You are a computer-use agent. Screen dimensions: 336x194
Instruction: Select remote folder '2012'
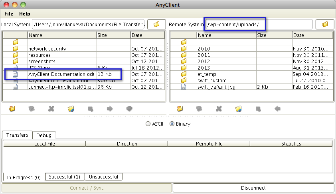tap(204, 62)
